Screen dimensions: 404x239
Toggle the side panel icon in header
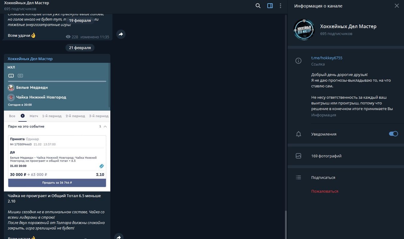pyautogui.click(x=270, y=6)
